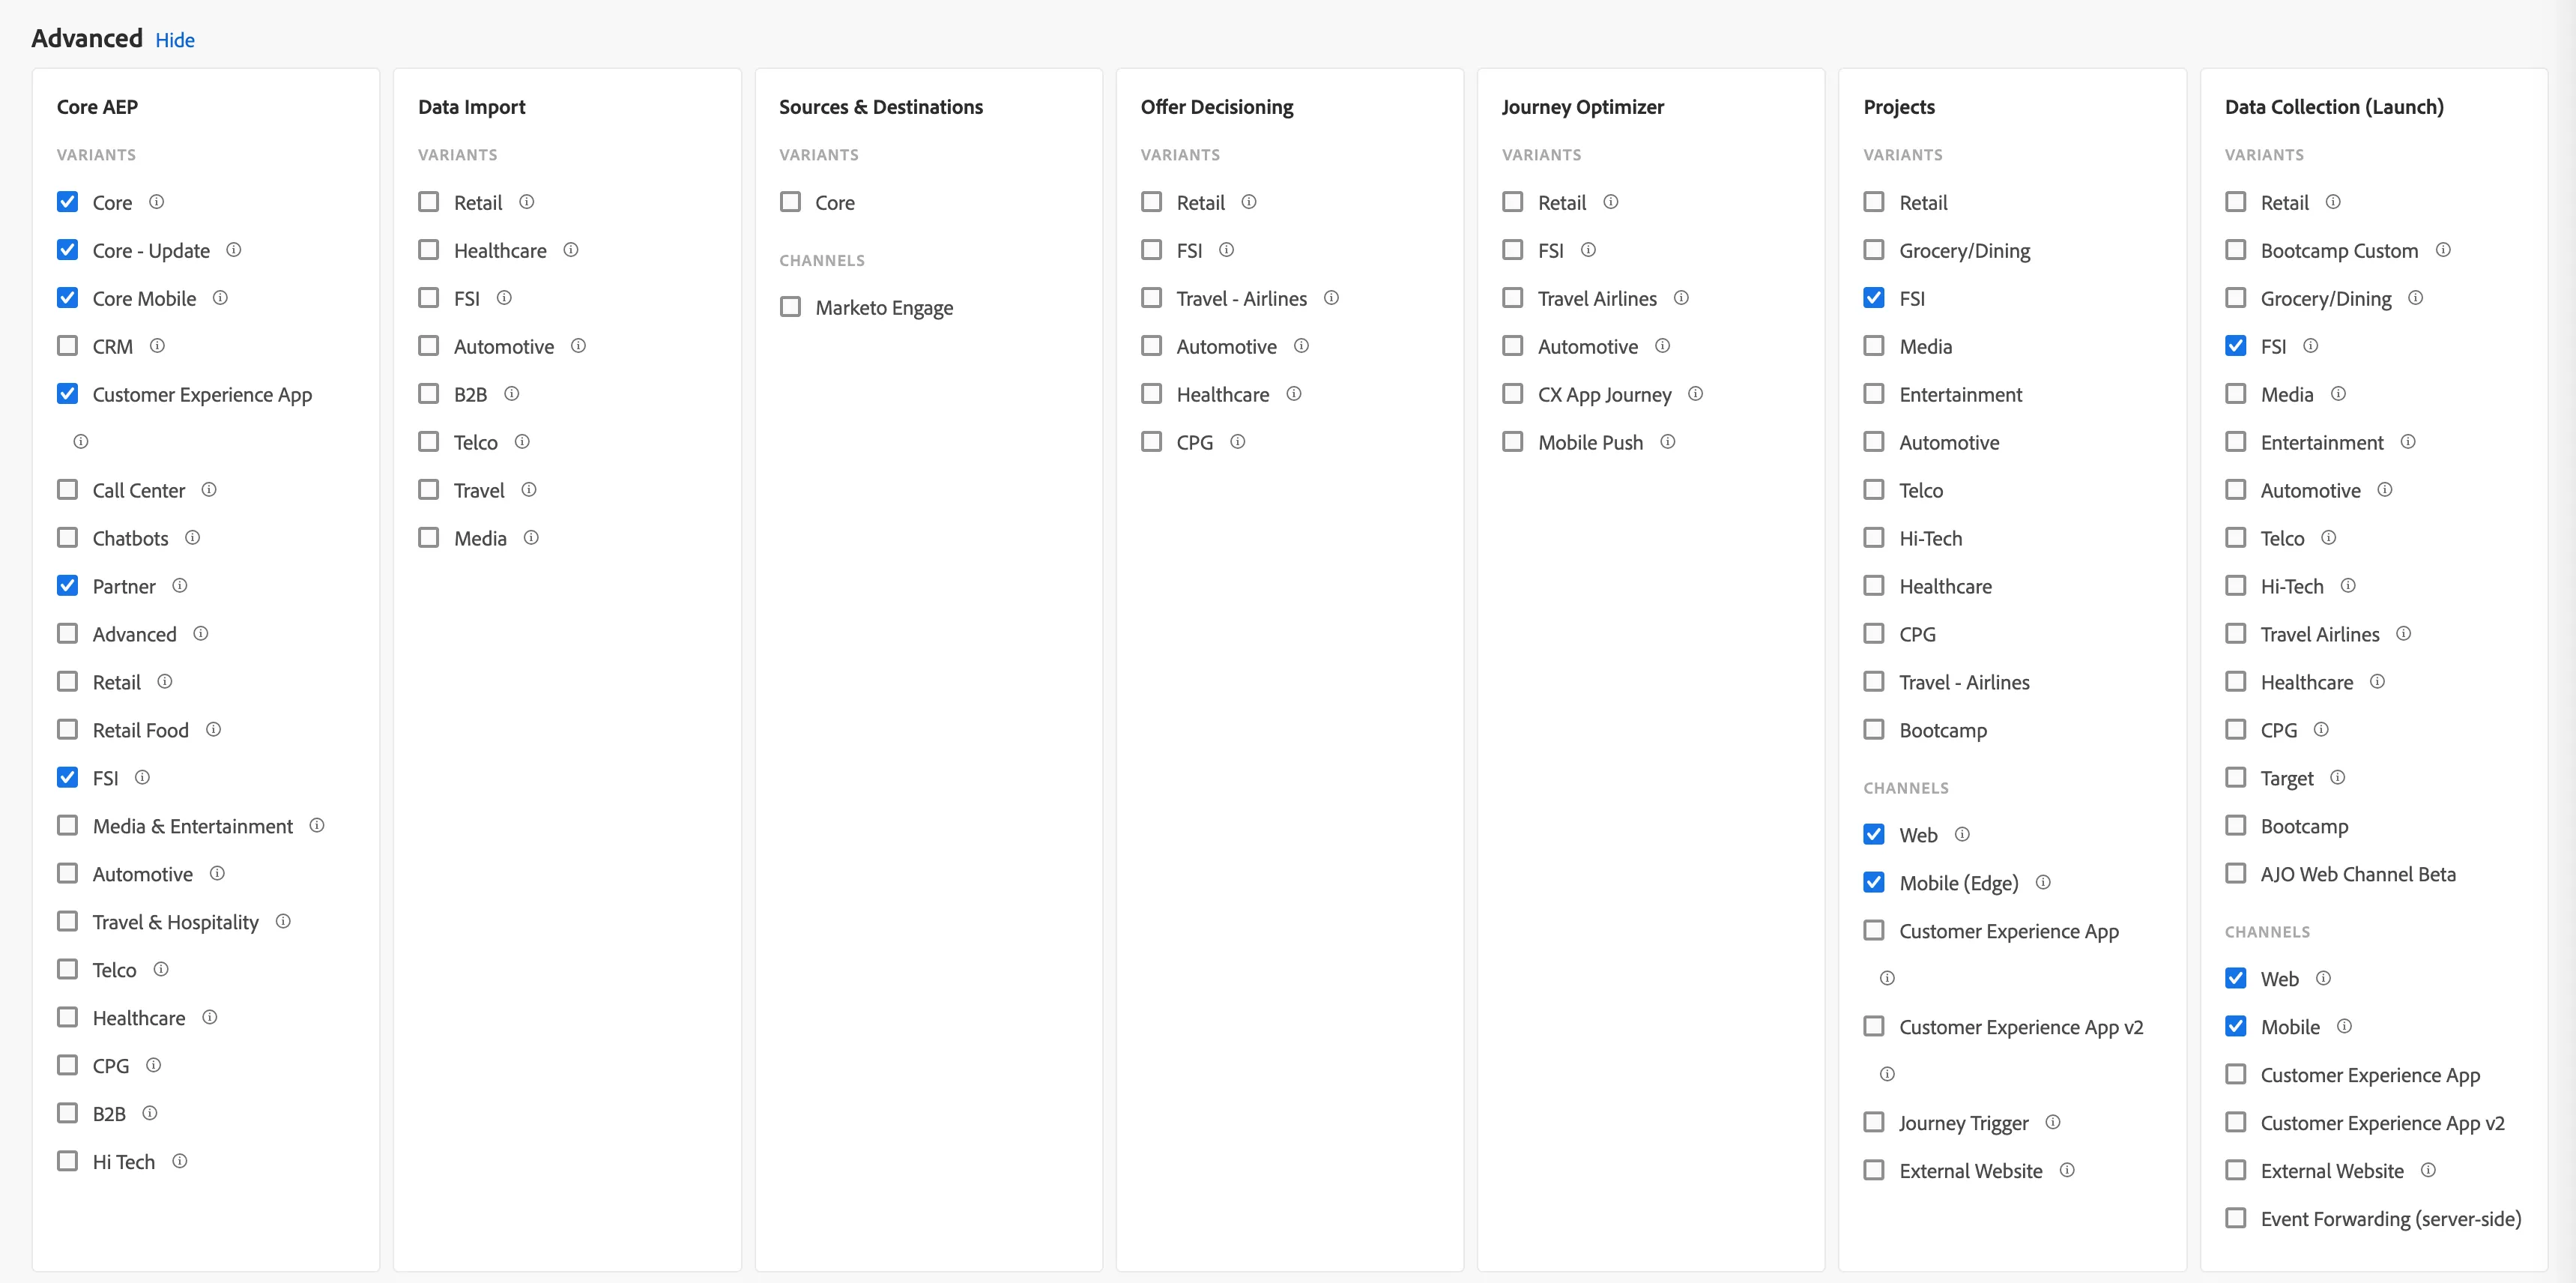
Task: Click info icon next to Travel - Airlines offer
Action: coord(1331,298)
